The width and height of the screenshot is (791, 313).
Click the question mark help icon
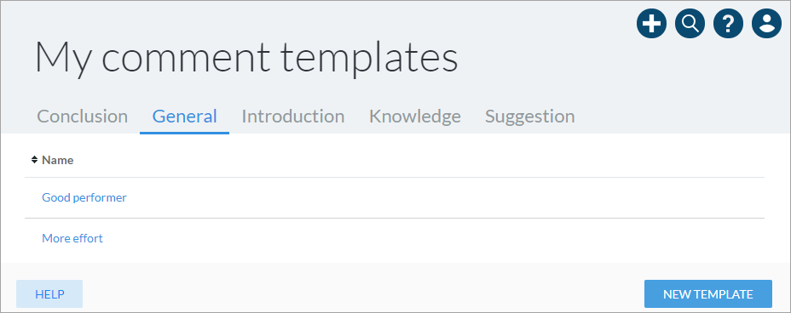(728, 24)
